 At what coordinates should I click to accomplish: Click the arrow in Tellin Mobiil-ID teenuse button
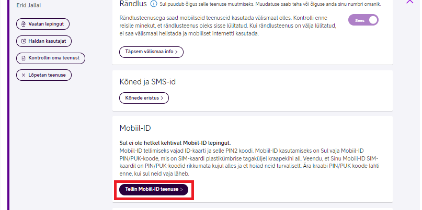[181, 190]
